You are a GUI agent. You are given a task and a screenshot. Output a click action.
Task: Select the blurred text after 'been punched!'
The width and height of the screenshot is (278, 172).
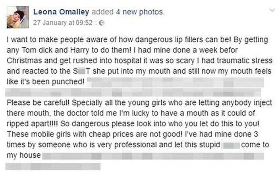point(176,82)
